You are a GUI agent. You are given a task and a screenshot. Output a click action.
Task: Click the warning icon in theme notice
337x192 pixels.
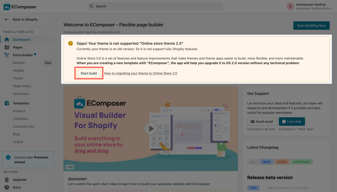[70, 43]
